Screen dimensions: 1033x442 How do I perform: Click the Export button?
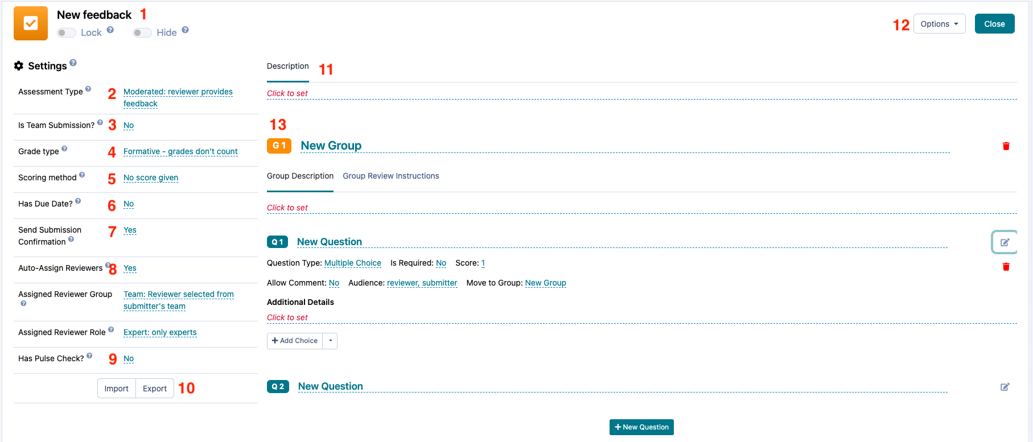[155, 389]
